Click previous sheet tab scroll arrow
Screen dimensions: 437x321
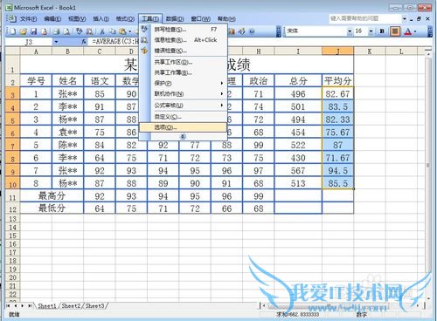point(16,305)
